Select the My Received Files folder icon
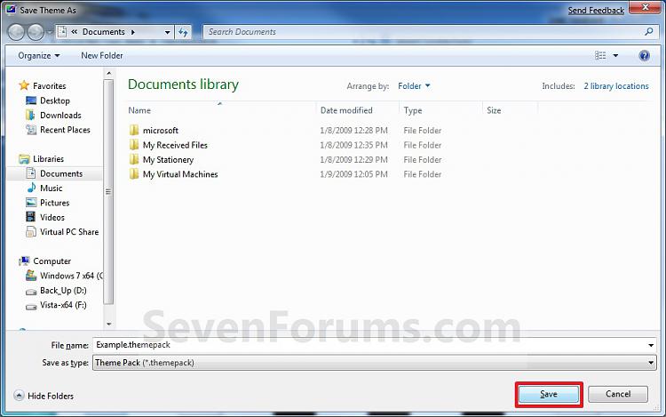 [x=134, y=145]
